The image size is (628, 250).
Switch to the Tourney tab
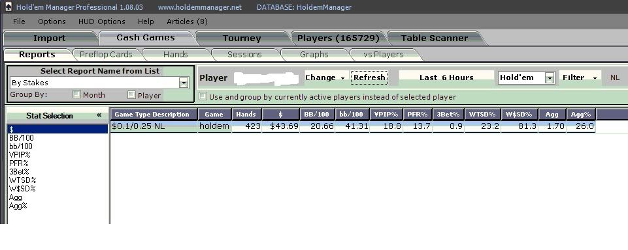pos(242,38)
